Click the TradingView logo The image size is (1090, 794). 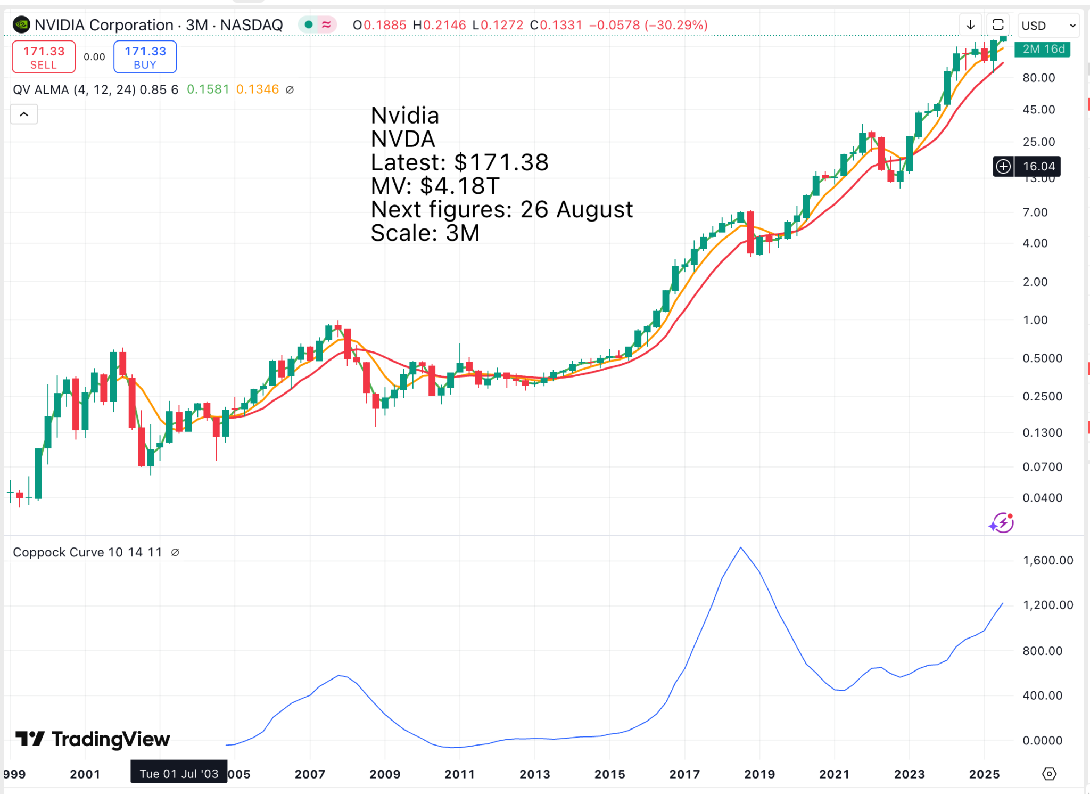point(93,739)
